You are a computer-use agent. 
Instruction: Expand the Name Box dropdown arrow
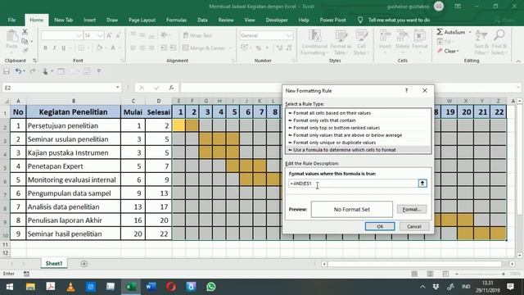[x=118, y=88]
